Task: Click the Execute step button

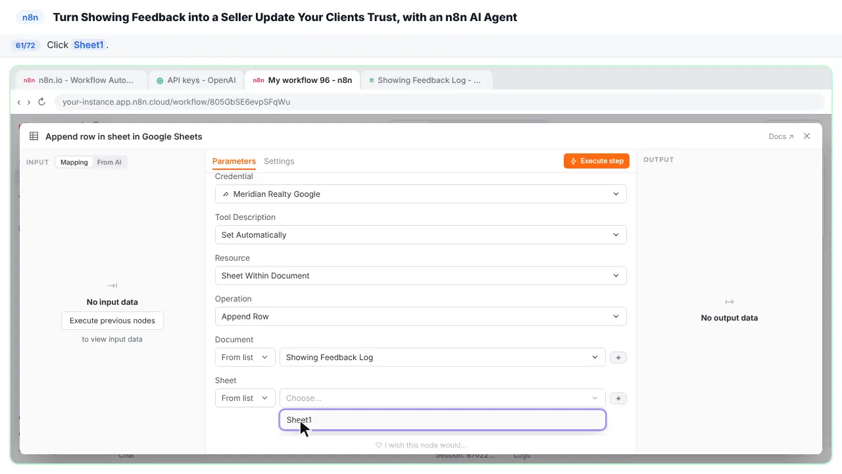Action: coord(597,161)
